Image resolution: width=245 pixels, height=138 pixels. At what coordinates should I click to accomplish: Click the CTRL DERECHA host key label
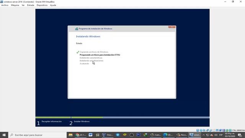[x=238, y=130]
